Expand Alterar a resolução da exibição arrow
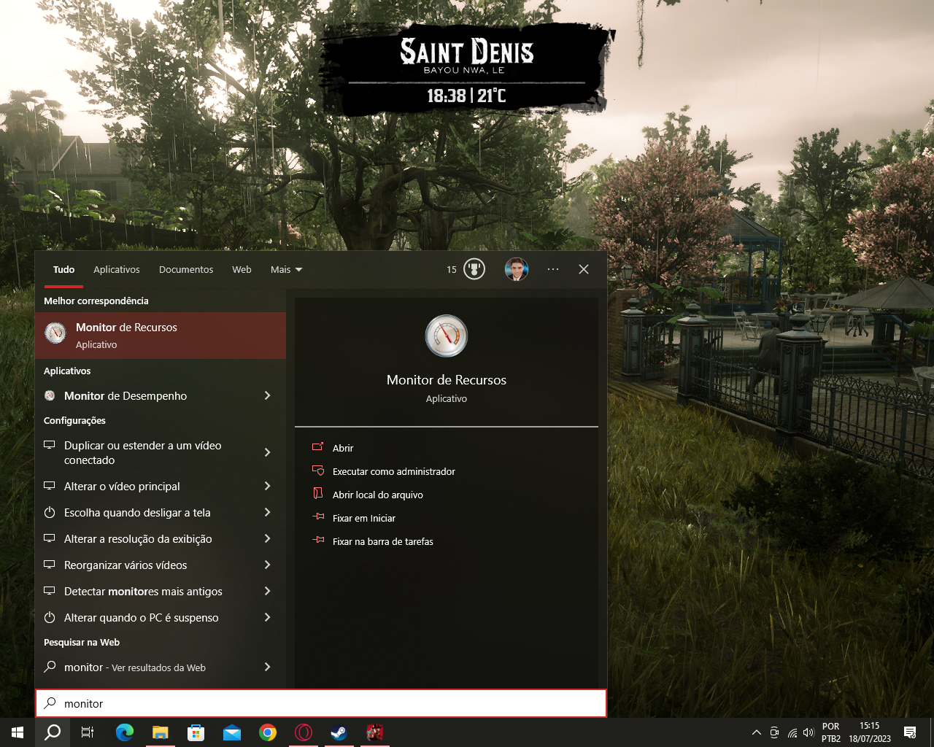Screen dimensions: 934x747 267,538
